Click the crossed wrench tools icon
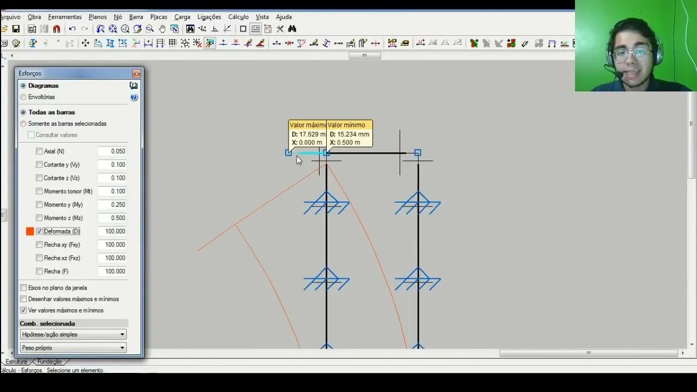This screenshot has height=392, width=697. click(x=280, y=29)
